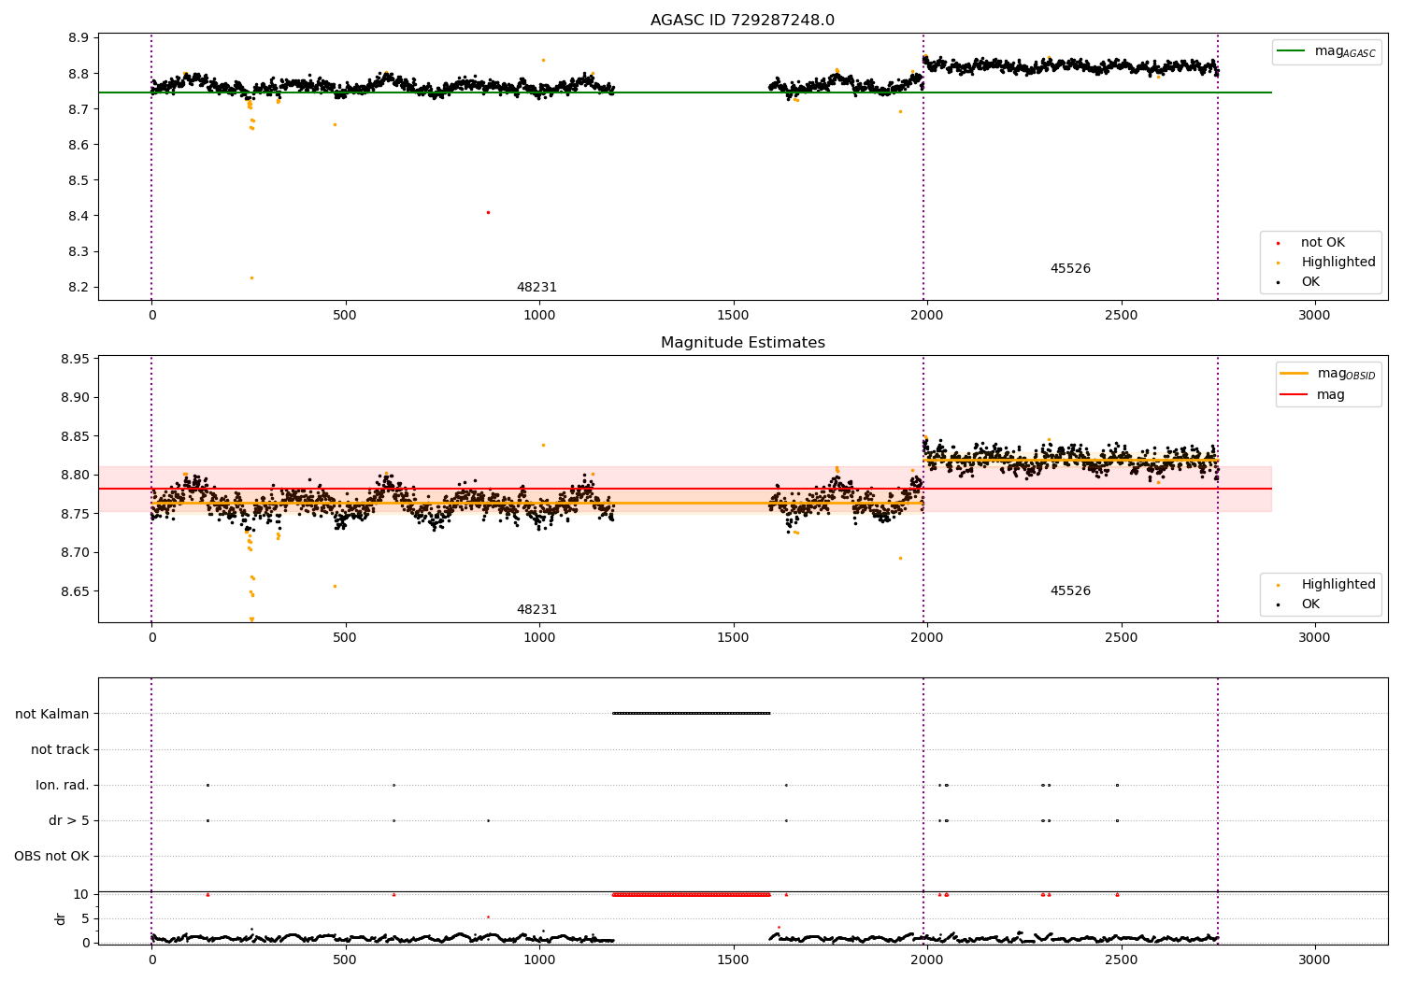Click the OBSID label 45526 in middle plot
The height and width of the screenshot is (981, 1402).
coord(1070,591)
